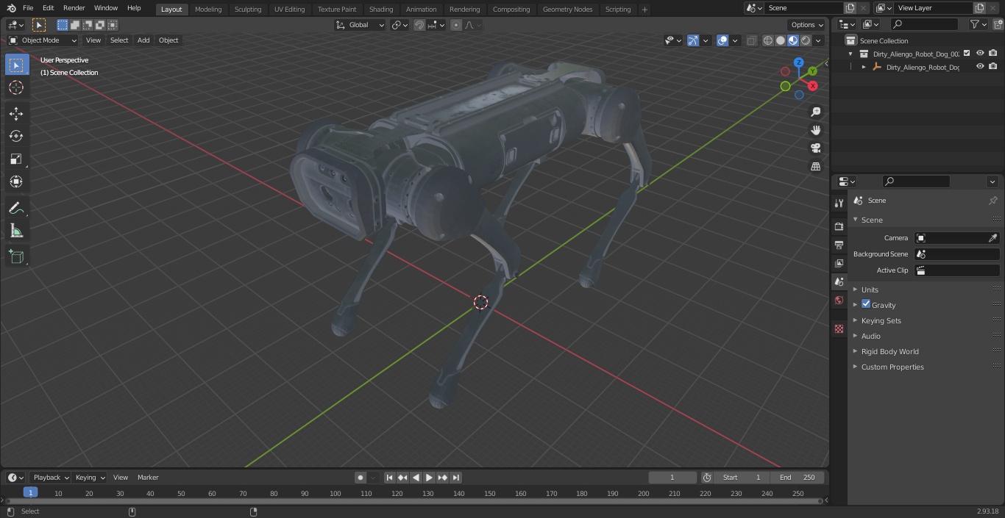Click the timeline Marker menu

click(148, 478)
